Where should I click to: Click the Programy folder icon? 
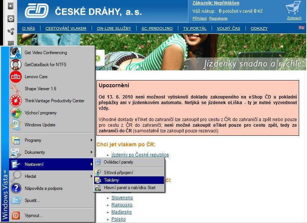coord(16,140)
